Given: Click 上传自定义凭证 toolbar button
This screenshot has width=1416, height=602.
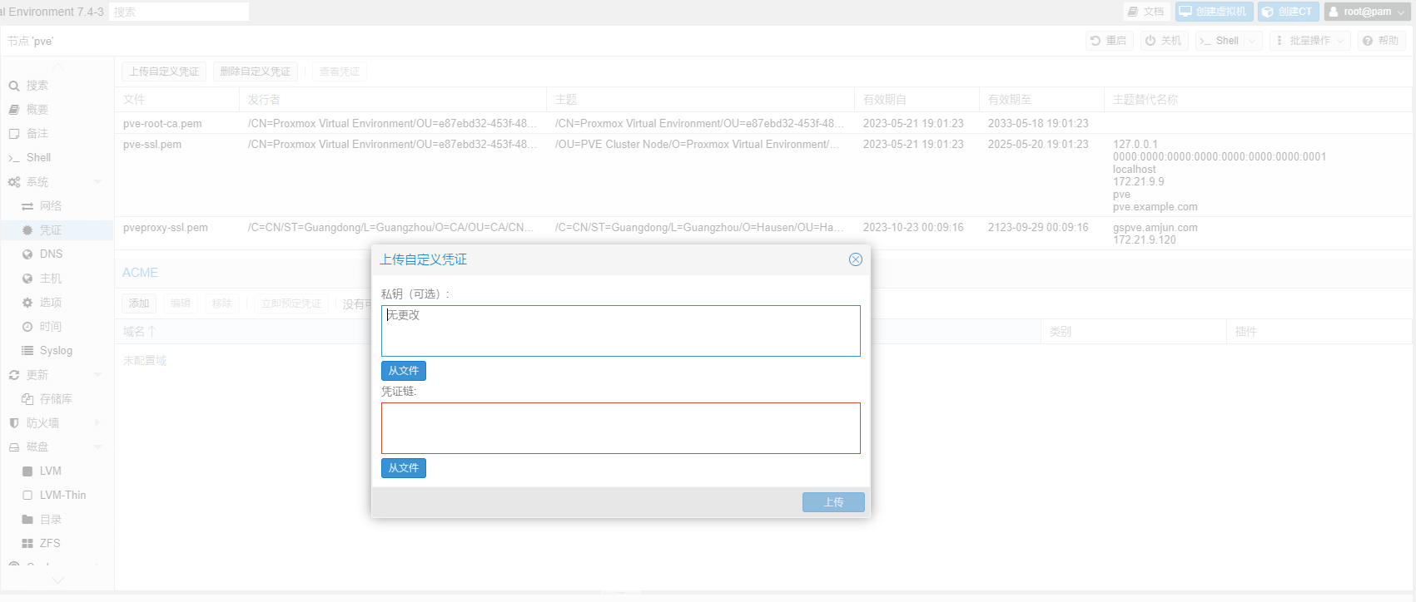Looking at the screenshot, I should (164, 72).
